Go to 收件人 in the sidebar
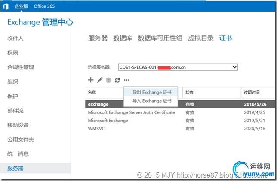Image resolution: width=277 pixels, height=181 pixels. pyautogui.click(x=15, y=38)
